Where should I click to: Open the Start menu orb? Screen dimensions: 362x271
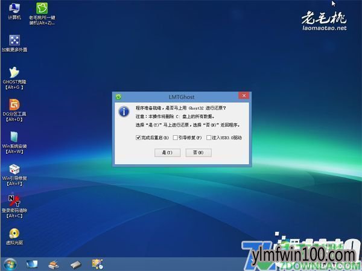tap(10, 264)
